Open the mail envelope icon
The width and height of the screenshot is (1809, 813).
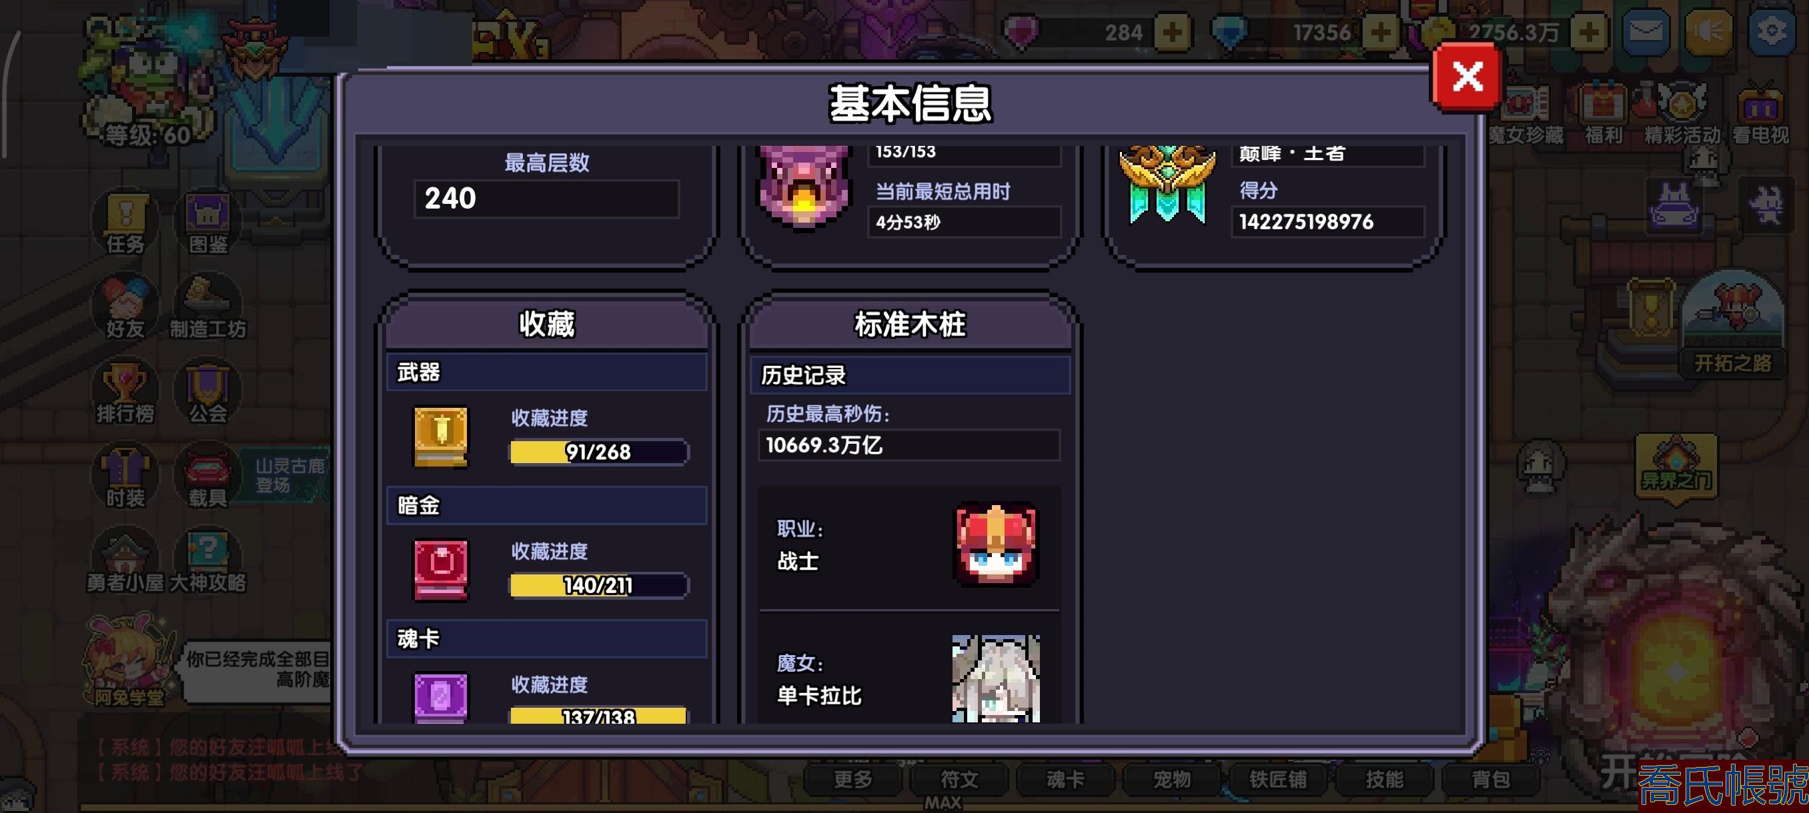click(1646, 31)
